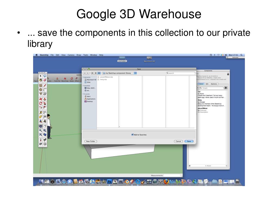
Task: Switch Save dialog to column view
Action: pyautogui.click(x=99, y=73)
